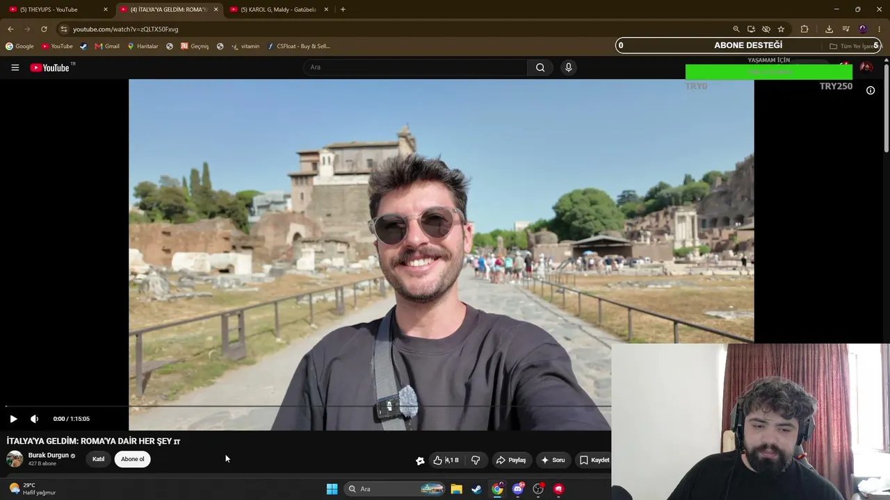The width and height of the screenshot is (890, 500).
Task: Open the Burak Durgun channel name
Action: tap(49, 456)
